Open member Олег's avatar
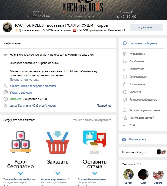Image resolution: width=167 pixels, height=186 pixels. tap(143, 175)
